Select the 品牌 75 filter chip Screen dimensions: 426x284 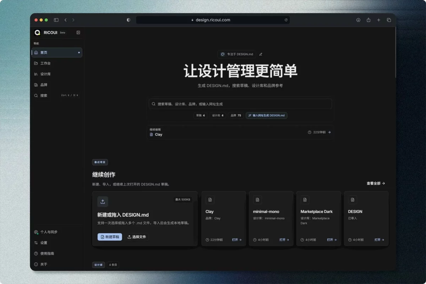(236, 115)
